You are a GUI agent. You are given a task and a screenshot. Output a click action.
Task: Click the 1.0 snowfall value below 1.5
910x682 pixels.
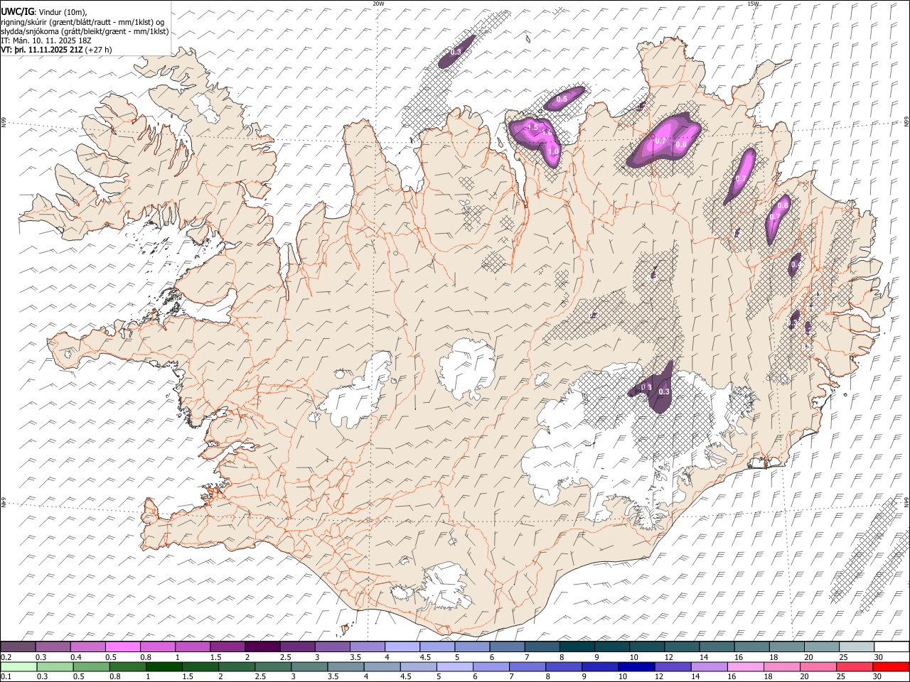pos(553,151)
